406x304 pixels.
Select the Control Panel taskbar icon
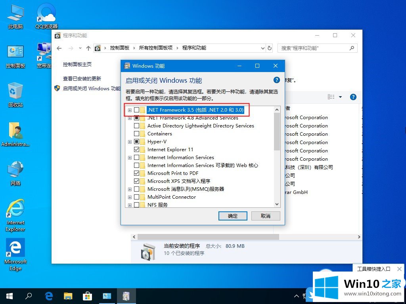[x=107, y=296]
